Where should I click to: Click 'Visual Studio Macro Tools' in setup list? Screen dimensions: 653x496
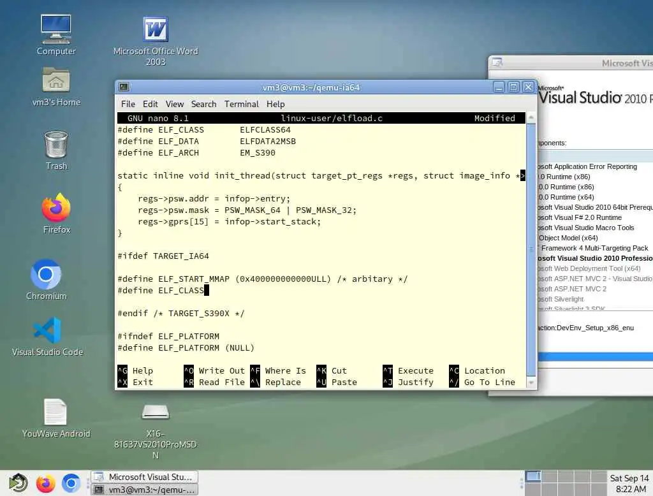coord(586,228)
